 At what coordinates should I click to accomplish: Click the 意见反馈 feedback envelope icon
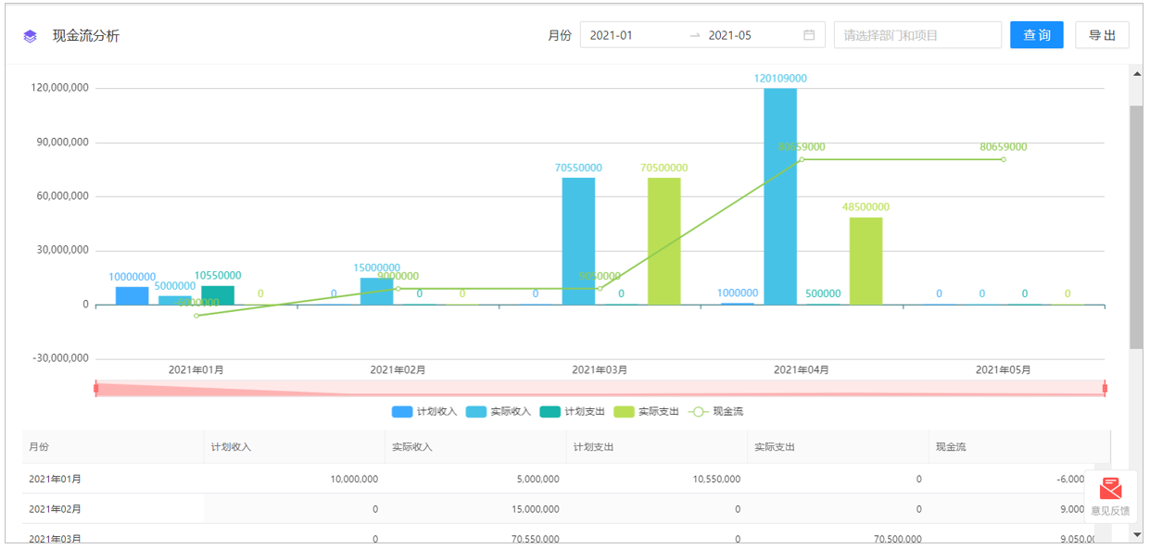[x=1110, y=488]
